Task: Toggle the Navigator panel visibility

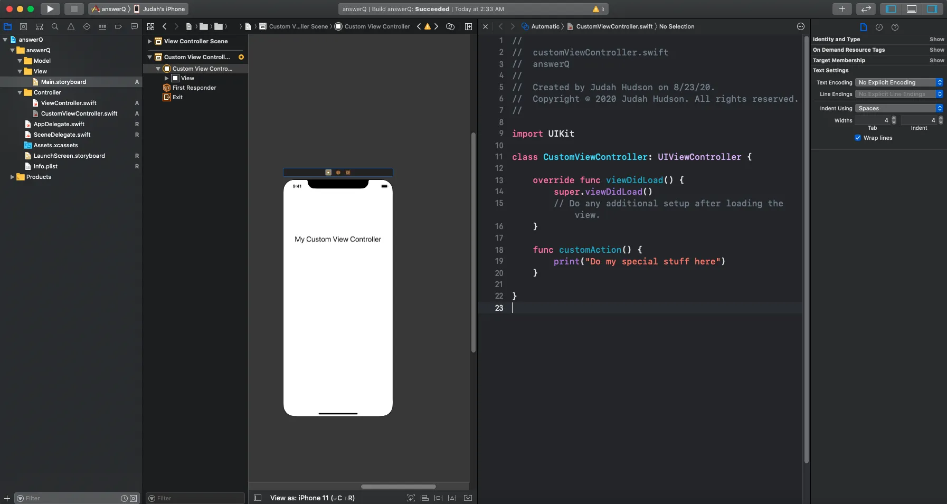Action: point(891,9)
